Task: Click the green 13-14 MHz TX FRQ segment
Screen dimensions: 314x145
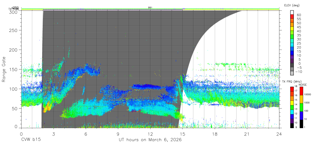Action: tap(292, 107)
